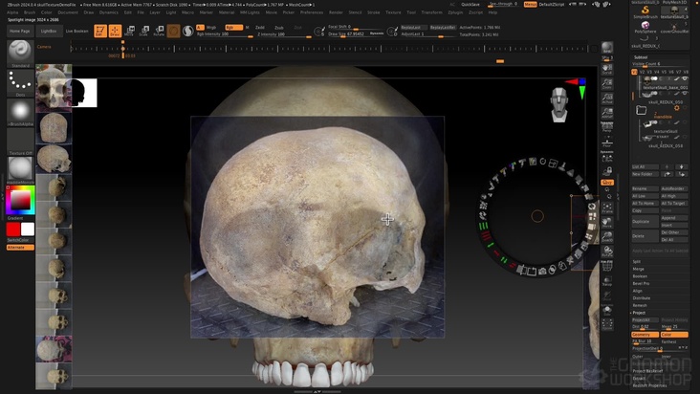Collapse the Project section

pyautogui.click(x=639, y=313)
